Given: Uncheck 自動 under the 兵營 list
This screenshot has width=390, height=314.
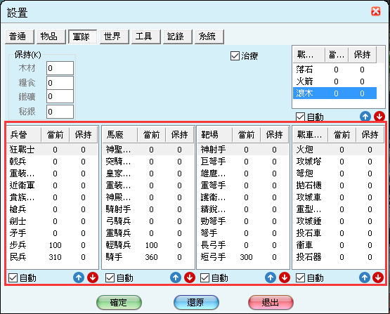Looking at the screenshot, I should point(13,277).
